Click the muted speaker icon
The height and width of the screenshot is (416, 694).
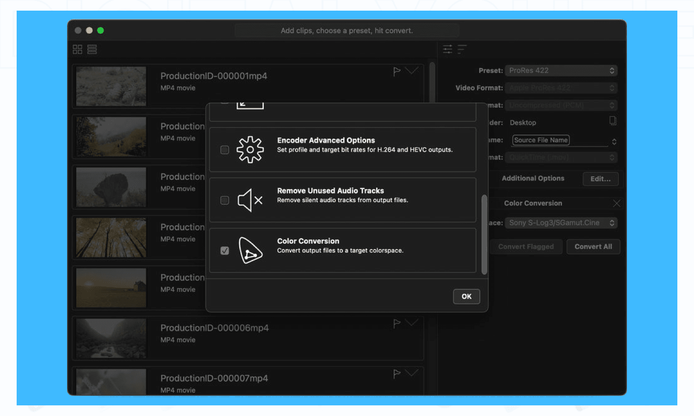(250, 200)
